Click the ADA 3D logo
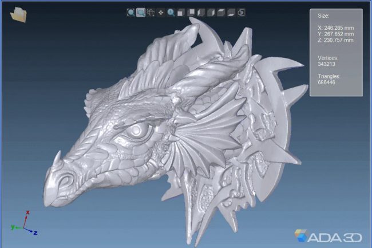This screenshot has height=248, width=372. [330, 235]
